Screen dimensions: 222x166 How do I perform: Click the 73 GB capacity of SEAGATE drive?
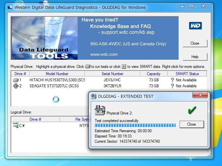154,86
